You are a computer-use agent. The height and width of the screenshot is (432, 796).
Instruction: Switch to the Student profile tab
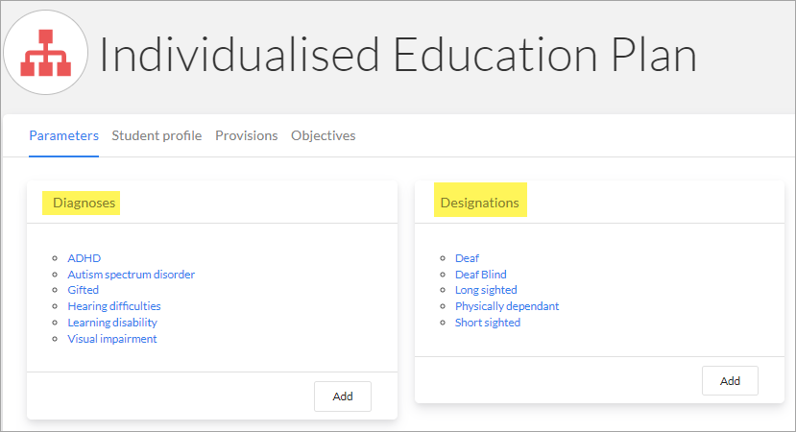[x=157, y=135]
